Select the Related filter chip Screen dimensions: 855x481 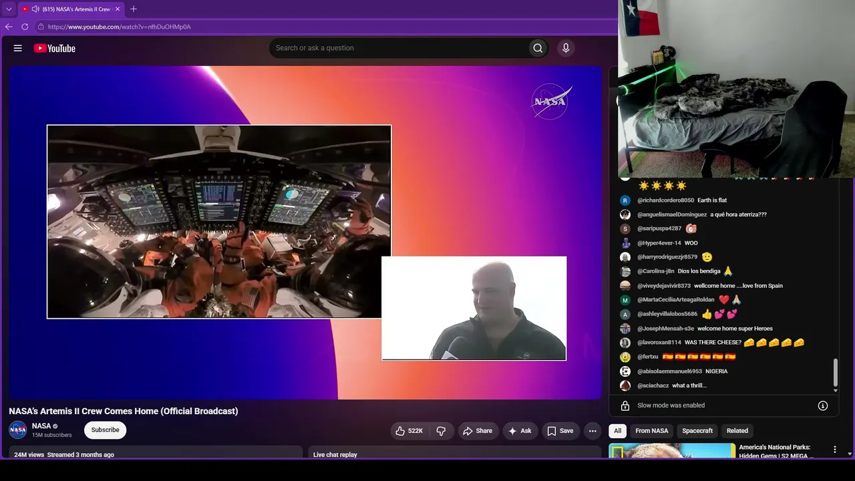click(x=737, y=431)
